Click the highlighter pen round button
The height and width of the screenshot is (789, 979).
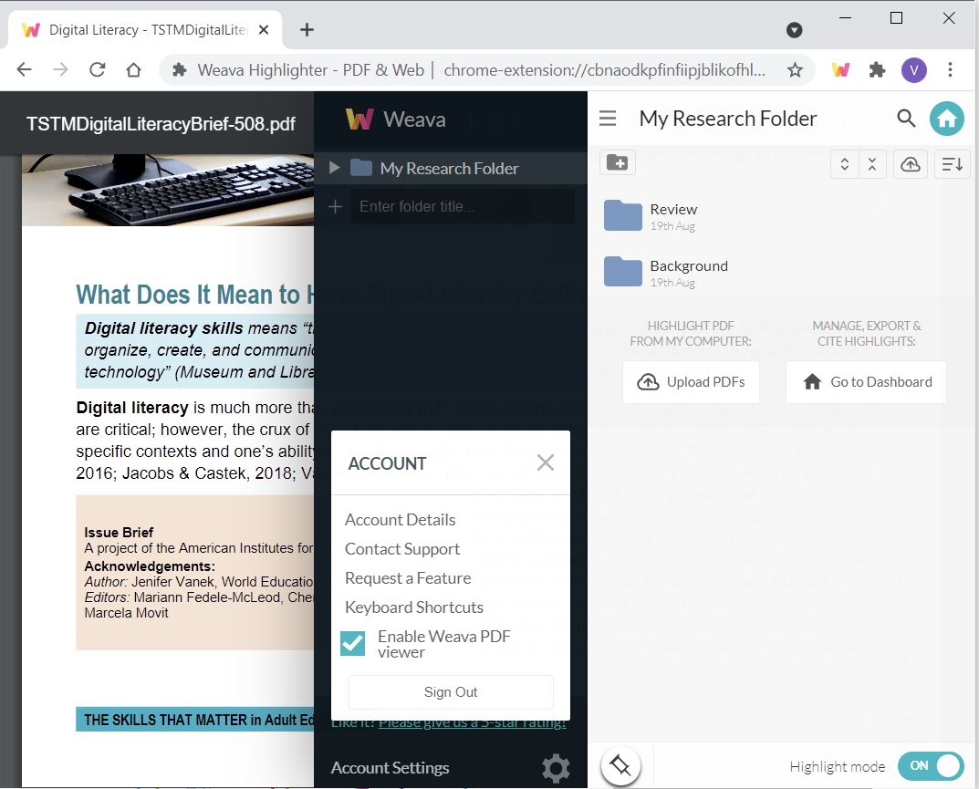[x=620, y=766]
